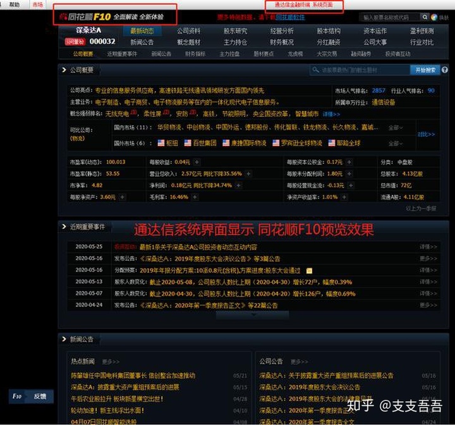Screen dimensions: 455x425
Task: Click the US flag beside 枢纽
Action: tap(161, 143)
